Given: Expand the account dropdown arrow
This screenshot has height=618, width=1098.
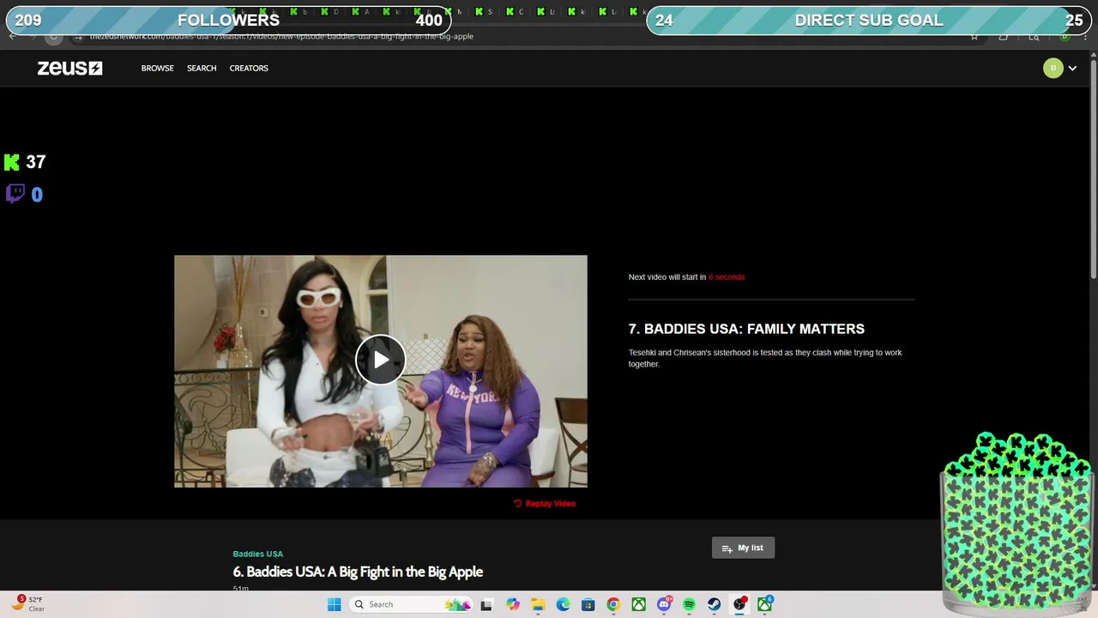Looking at the screenshot, I should [x=1072, y=69].
